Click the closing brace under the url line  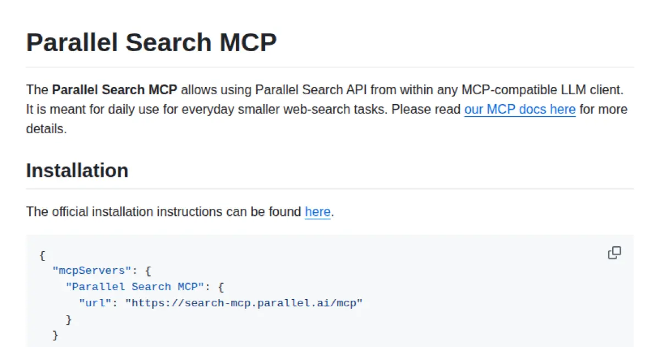[69, 318]
